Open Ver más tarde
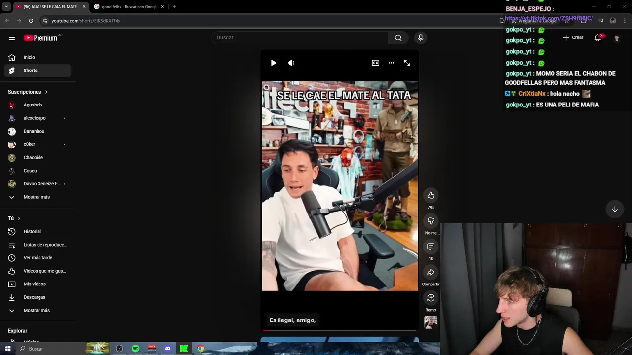Image resolution: width=632 pixels, height=355 pixels. 38,258
